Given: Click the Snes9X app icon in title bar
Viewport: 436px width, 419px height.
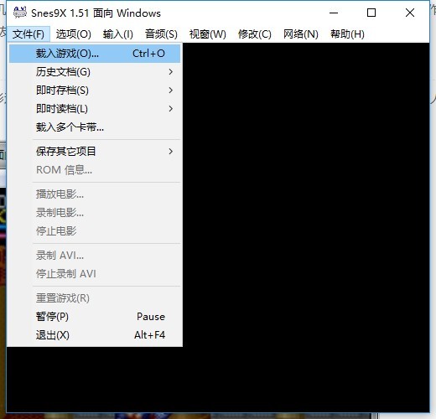Looking at the screenshot, I should point(20,13).
